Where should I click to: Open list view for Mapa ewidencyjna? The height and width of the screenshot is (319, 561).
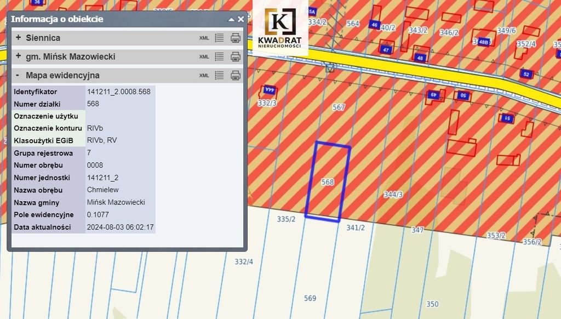click(219, 75)
